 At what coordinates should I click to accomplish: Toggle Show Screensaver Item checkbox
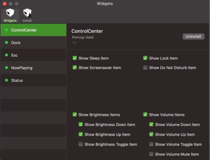[75, 68]
